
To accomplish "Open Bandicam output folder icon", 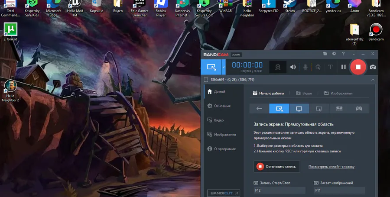I will click(325, 54).
